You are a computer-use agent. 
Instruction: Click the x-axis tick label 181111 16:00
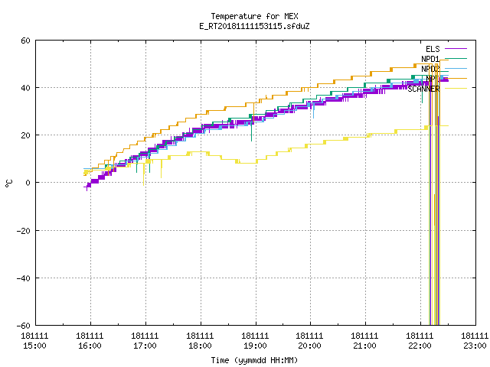90,341
